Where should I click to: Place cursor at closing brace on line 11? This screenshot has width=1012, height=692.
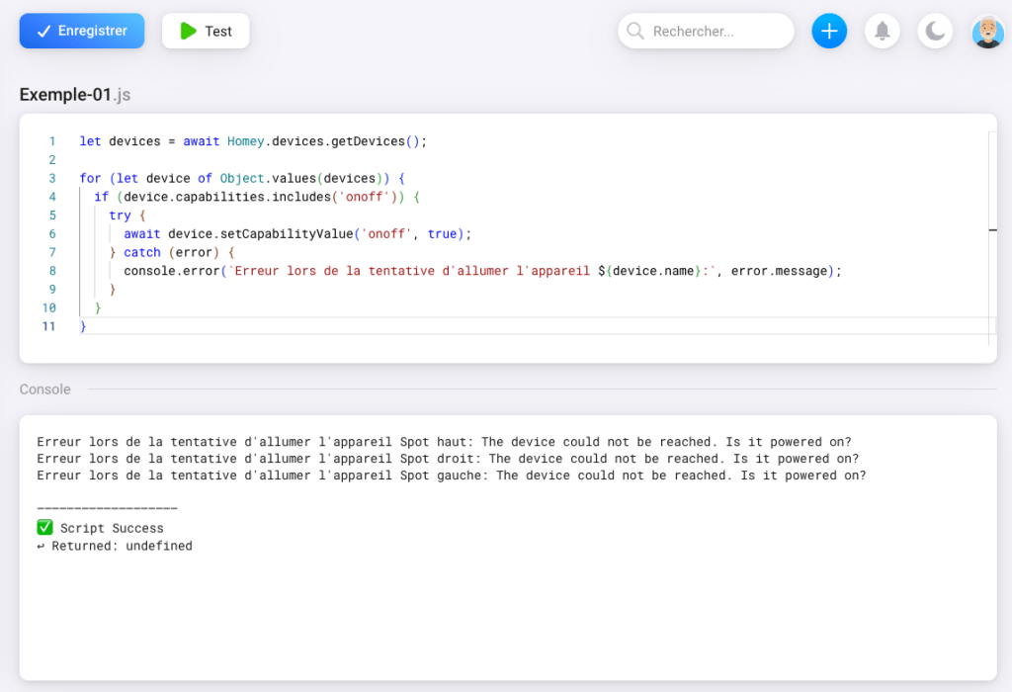click(83, 326)
